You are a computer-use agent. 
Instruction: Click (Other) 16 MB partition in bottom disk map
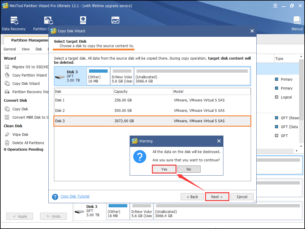click(118, 211)
